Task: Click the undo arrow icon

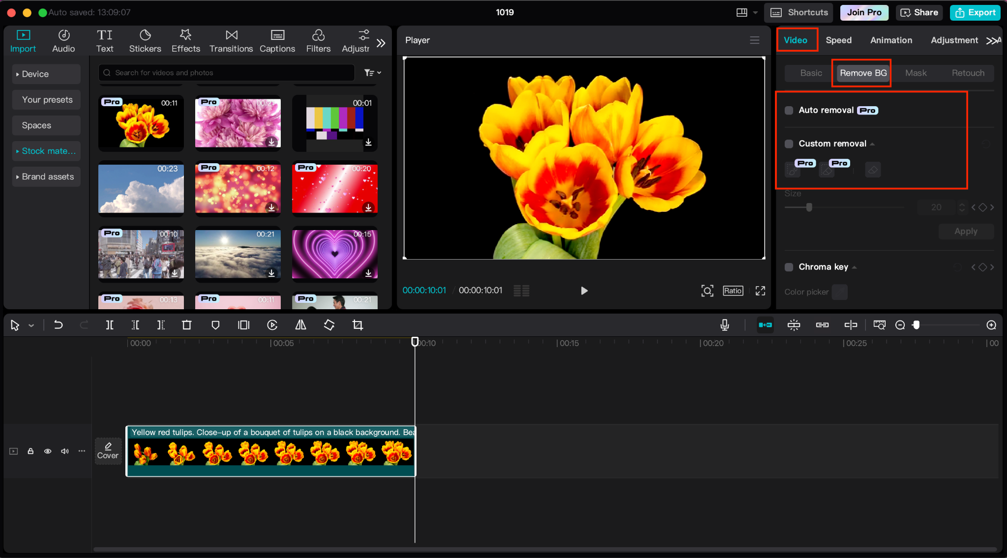Action: (x=58, y=325)
